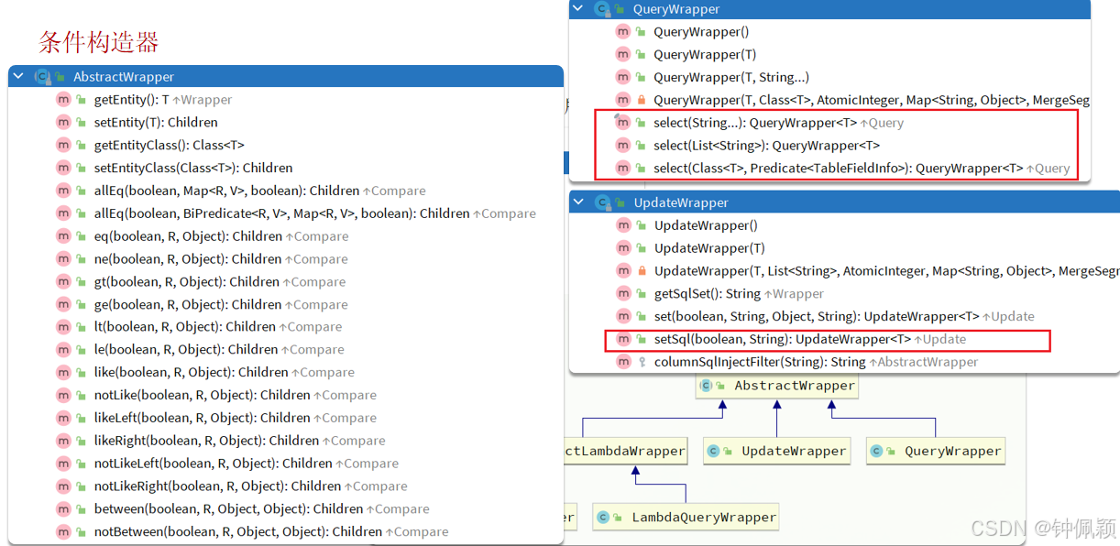Click method icon beside gt(boolean, R, Object)
The height and width of the screenshot is (546, 1120).
63,281
